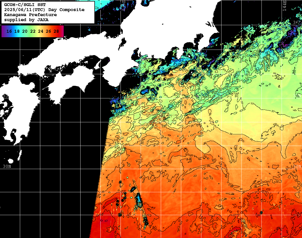Select the date line '2025/06/11(UTC) Day Composite'
302x238 pixels.
coord(44,10)
